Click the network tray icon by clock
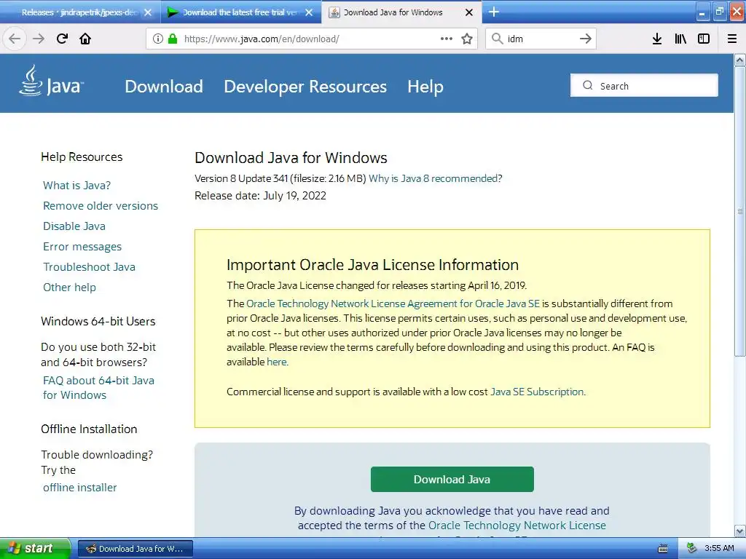The height and width of the screenshot is (559, 746). (x=692, y=548)
